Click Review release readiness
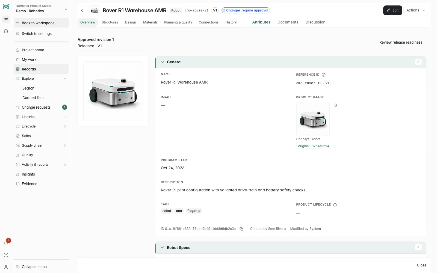Image resolution: width=437 pixels, height=273 pixels. (x=401, y=42)
